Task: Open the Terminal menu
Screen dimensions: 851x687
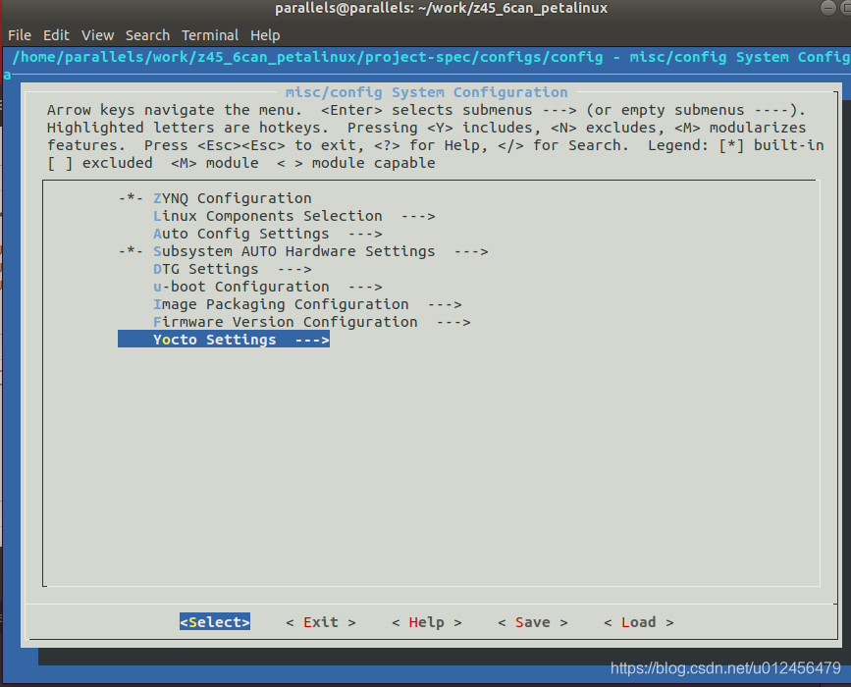Action: click(210, 35)
